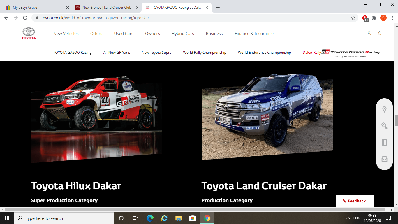Go to TOYOTA GAZOO Racing subpage
Viewport: 398px width, 224px height.
pos(72,52)
